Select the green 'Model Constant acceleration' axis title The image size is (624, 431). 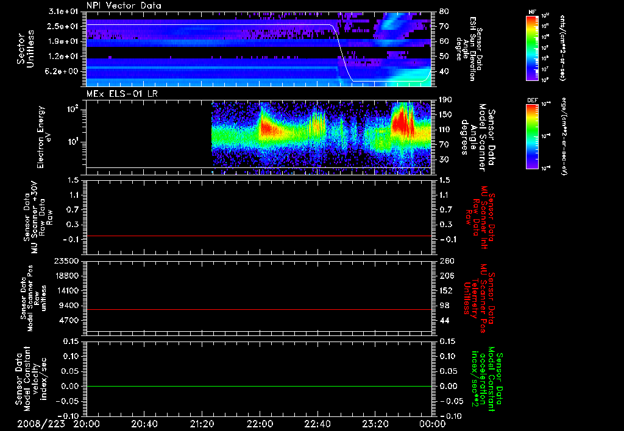point(487,379)
